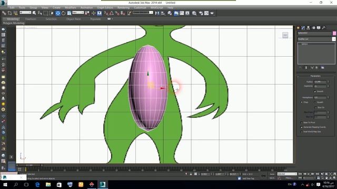Open the key Selected dropdown
Screen dimensions: 337x189
(x=286, y=174)
